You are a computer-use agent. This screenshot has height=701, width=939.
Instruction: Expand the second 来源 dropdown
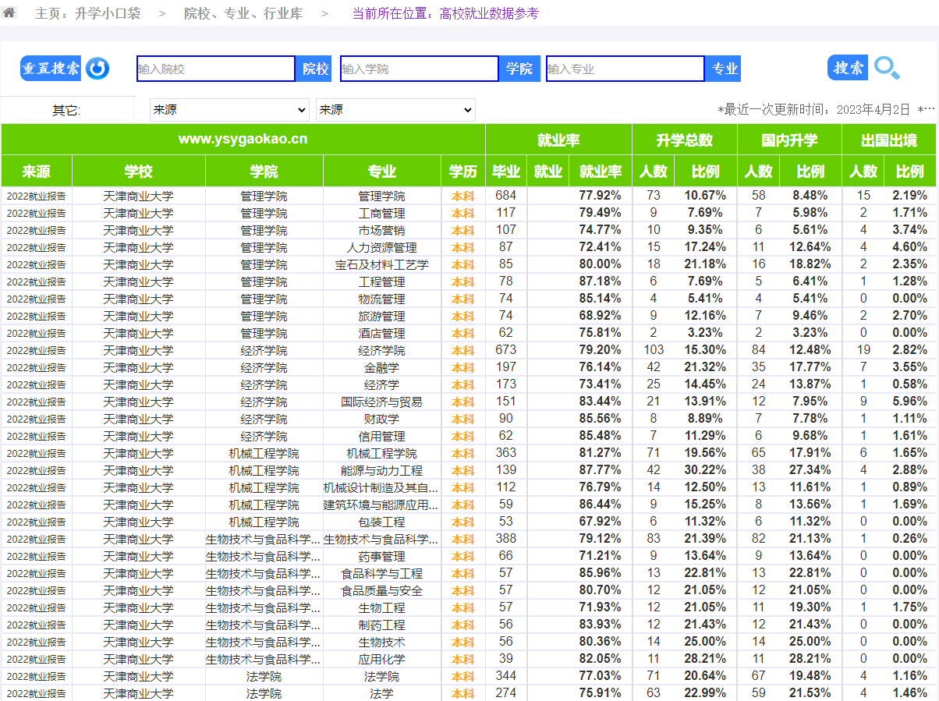[395, 110]
